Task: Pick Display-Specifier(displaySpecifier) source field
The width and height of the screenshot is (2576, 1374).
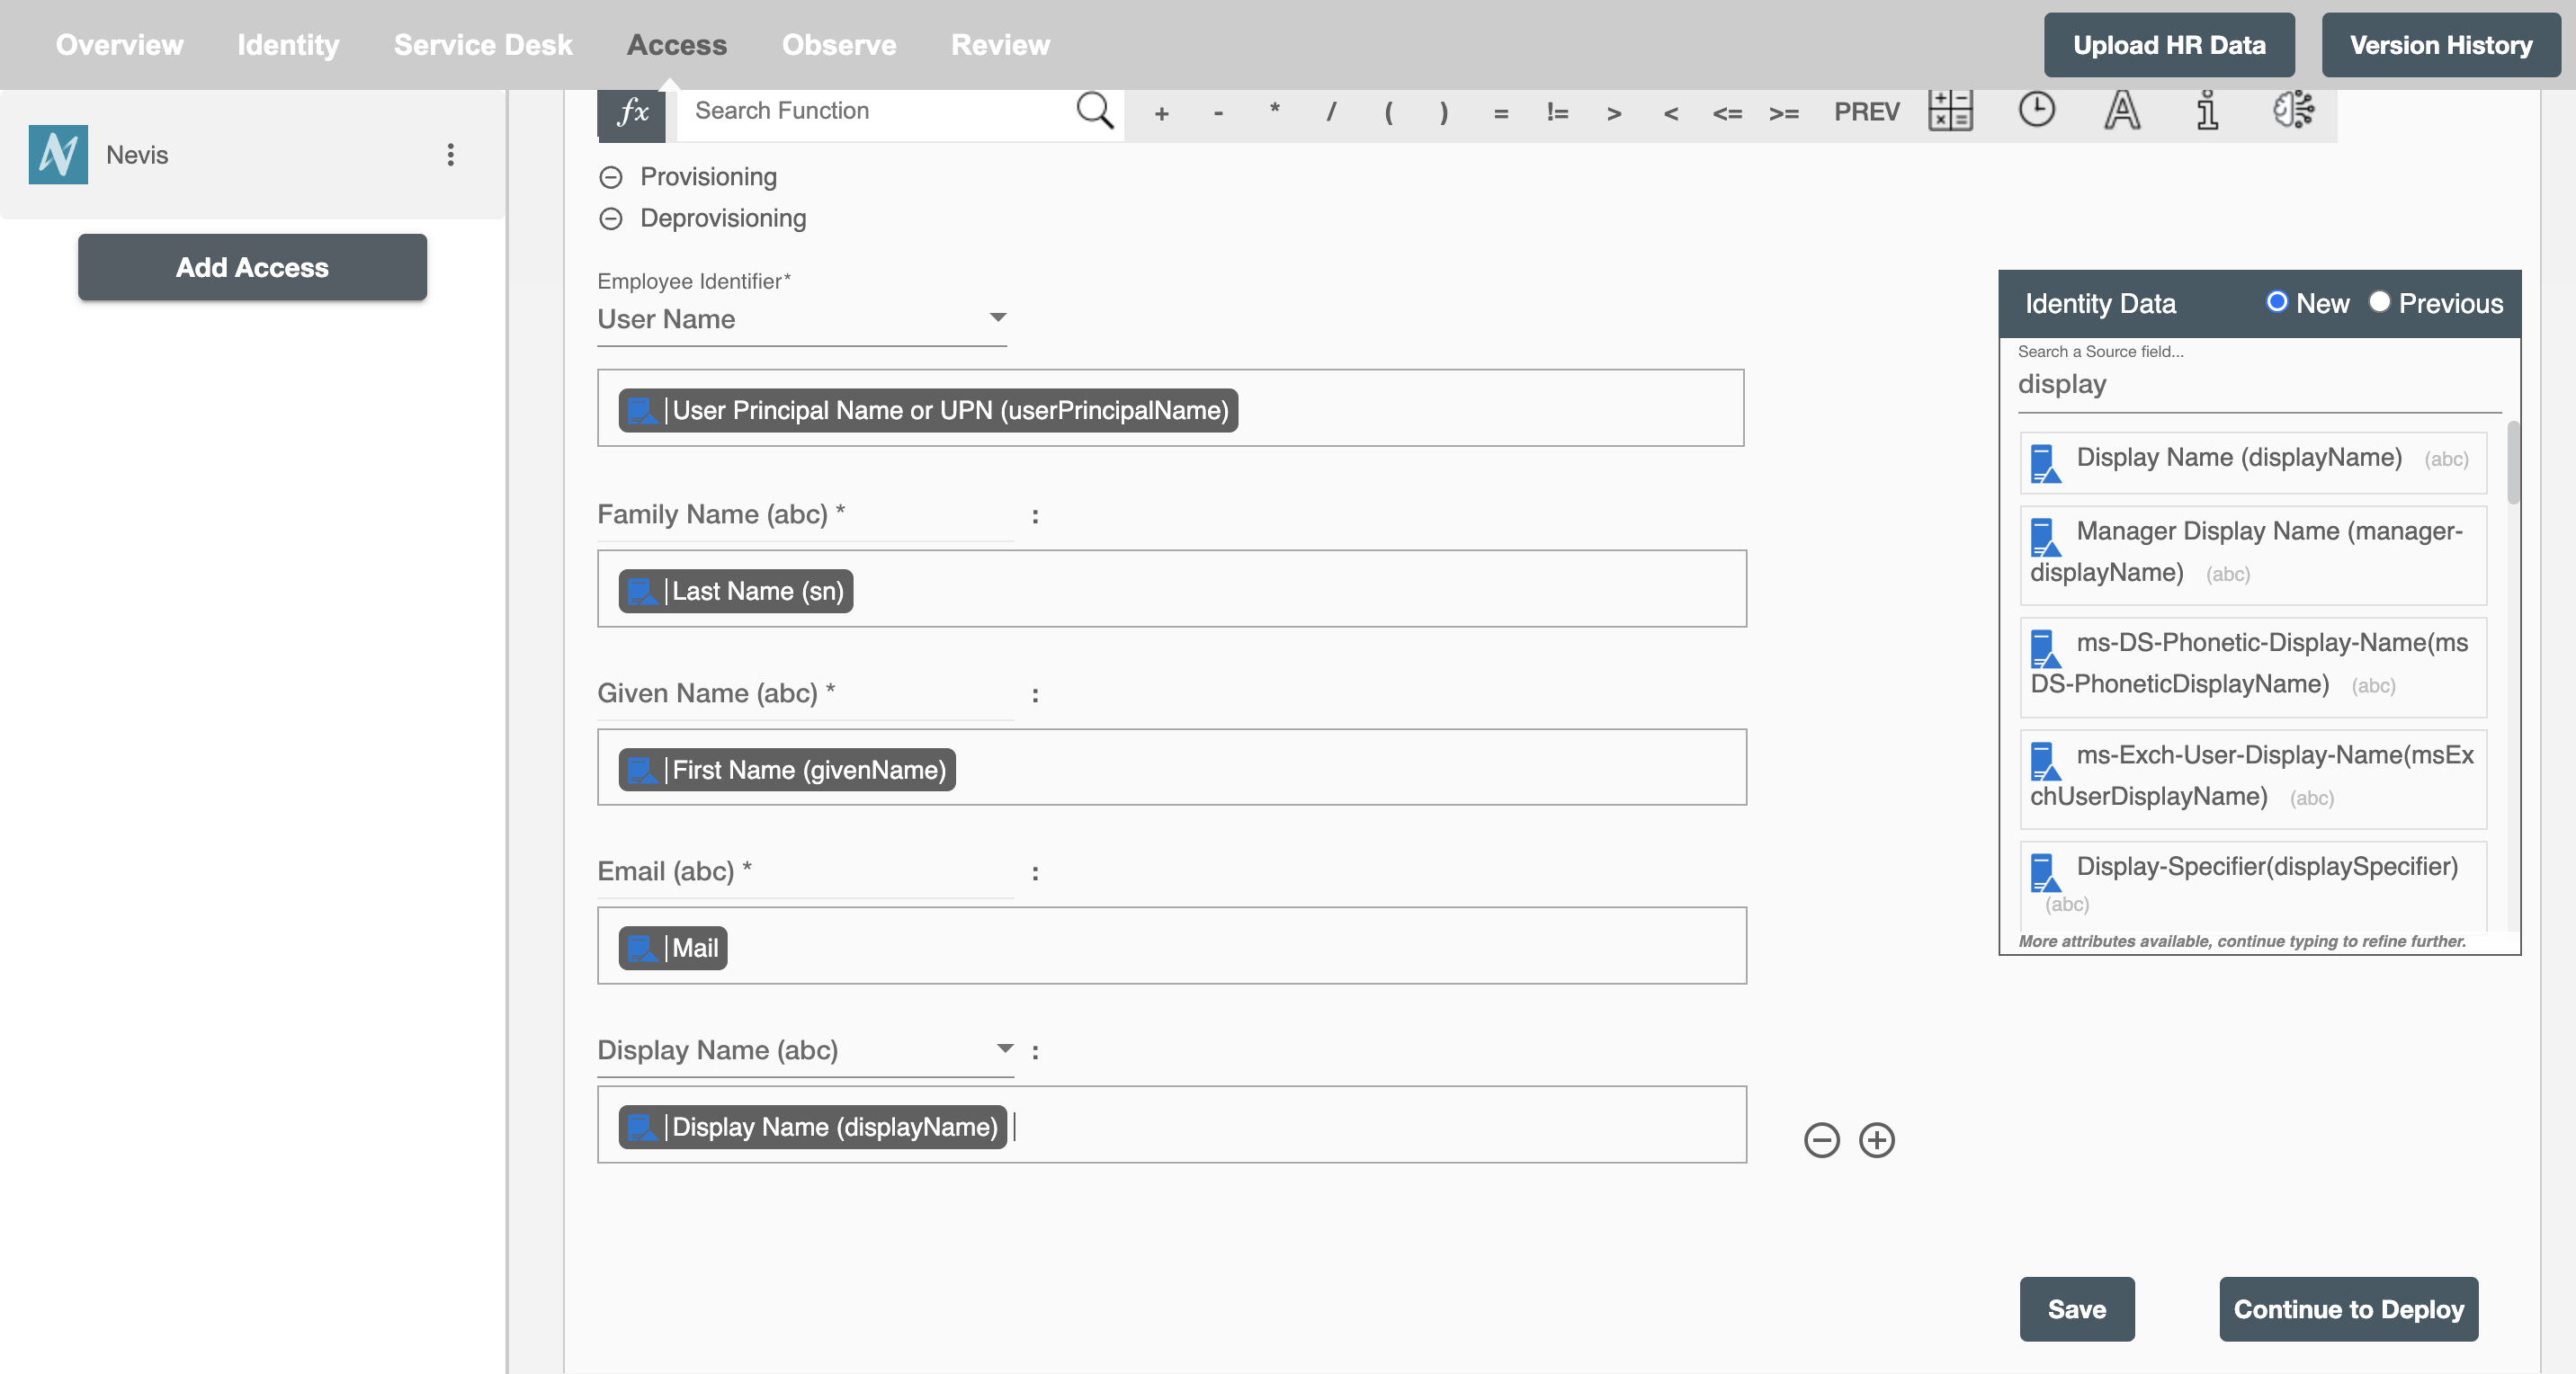Action: pos(2253,886)
